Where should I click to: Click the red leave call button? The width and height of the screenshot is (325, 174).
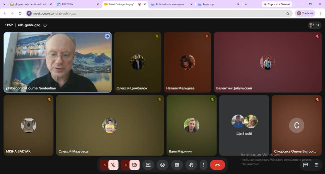click(217, 165)
